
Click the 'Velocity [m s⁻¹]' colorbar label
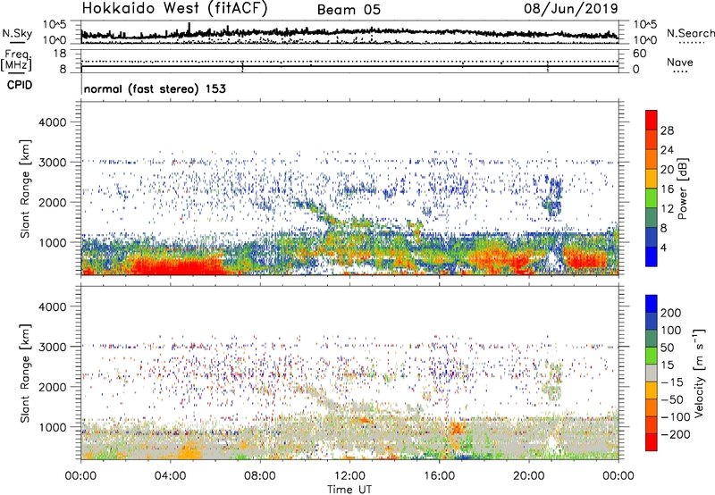698,373
